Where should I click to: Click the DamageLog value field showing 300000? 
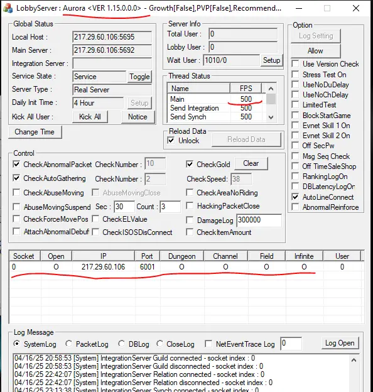(x=259, y=220)
